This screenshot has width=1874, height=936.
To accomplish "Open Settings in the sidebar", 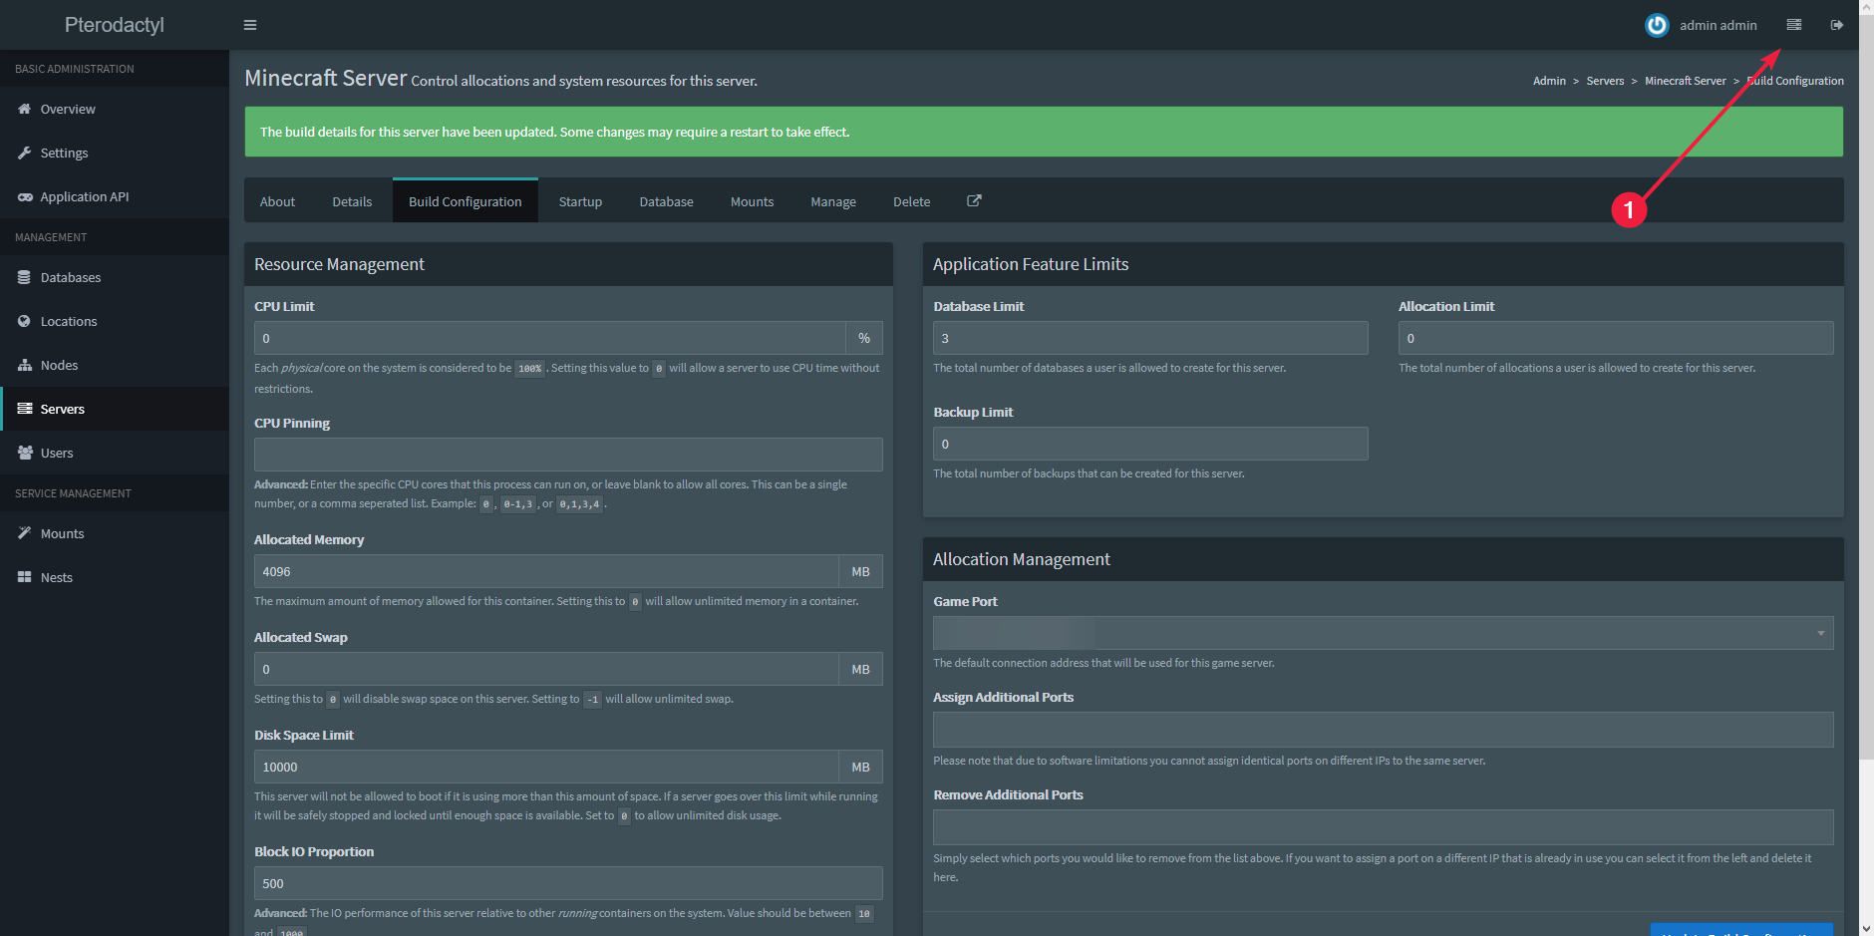I will click(115, 153).
